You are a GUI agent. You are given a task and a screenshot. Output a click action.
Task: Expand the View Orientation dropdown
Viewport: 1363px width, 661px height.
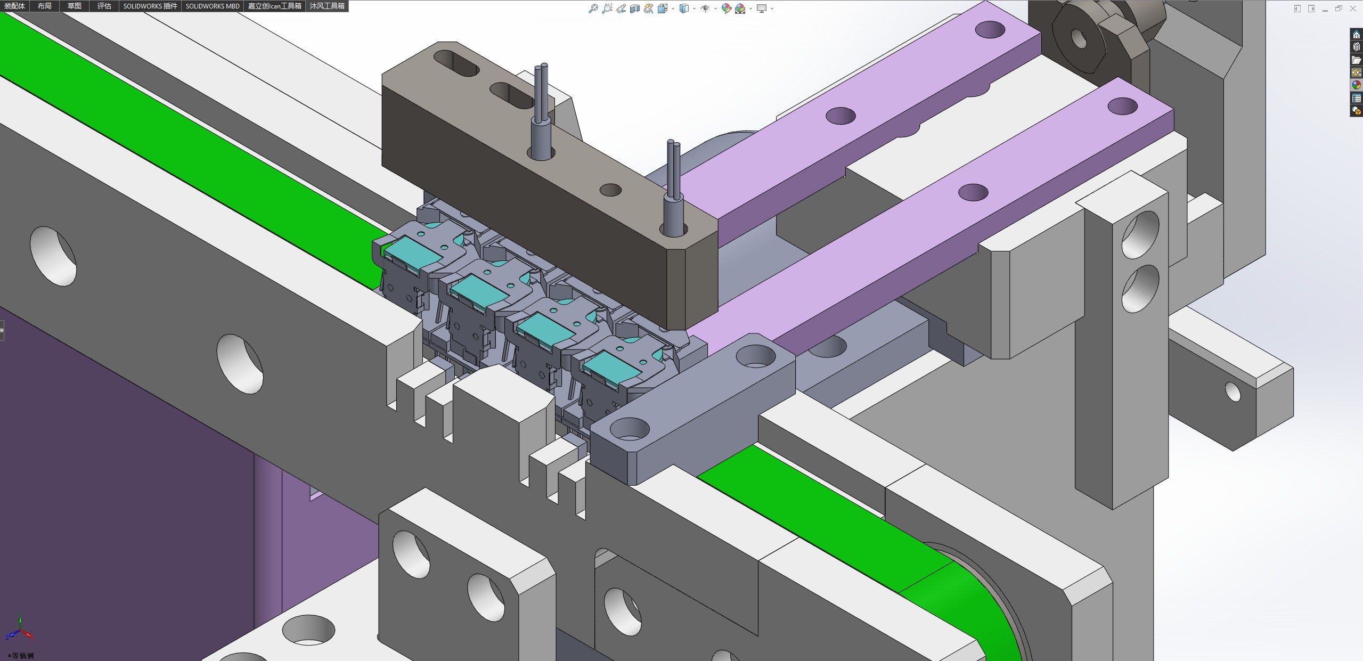click(x=673, y=9)
